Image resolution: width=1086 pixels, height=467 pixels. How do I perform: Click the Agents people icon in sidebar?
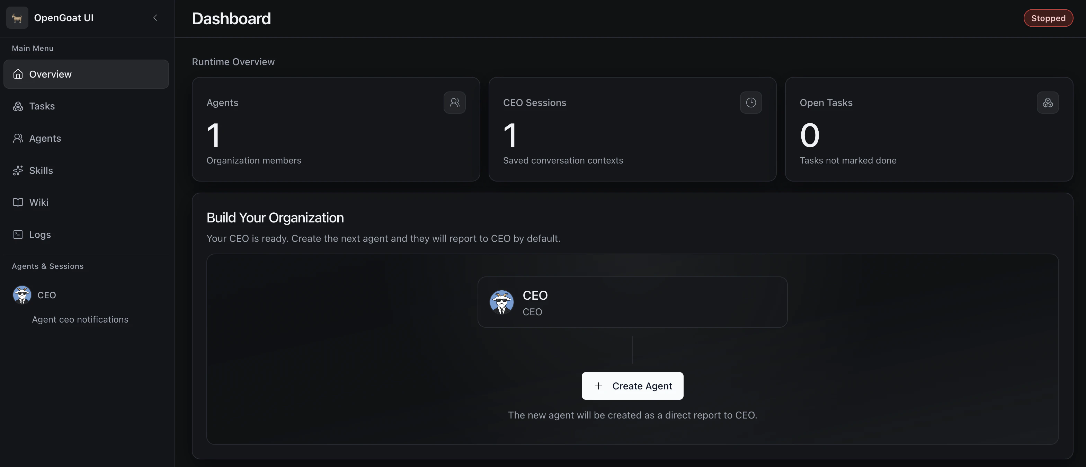tap(18, 138)
